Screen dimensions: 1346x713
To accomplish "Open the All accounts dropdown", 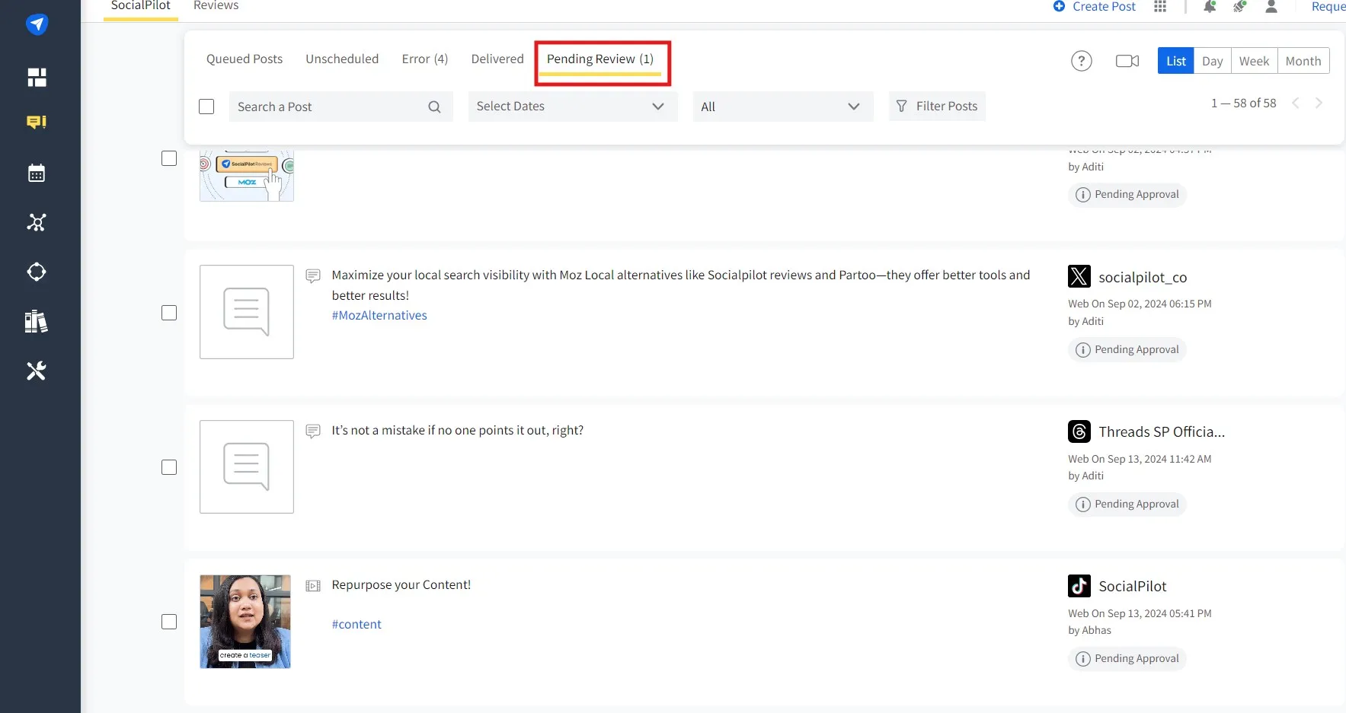I will point(782,107).
